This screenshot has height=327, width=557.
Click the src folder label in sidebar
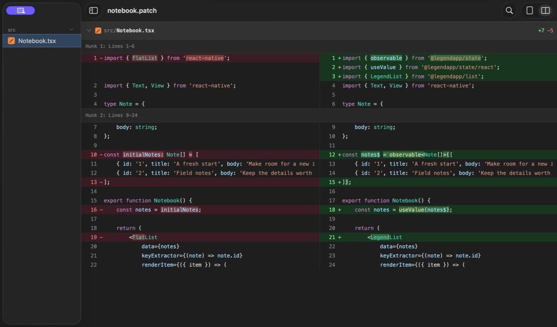[x=12, y=30]
